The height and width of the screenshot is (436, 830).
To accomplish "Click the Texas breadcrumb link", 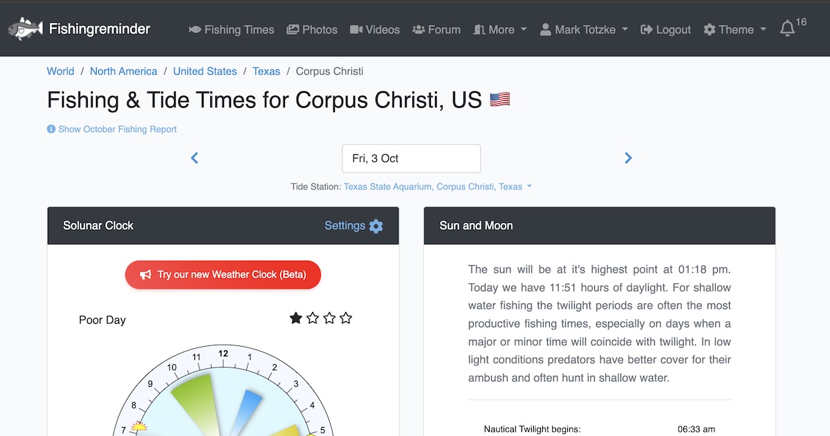I will [266, 71].
